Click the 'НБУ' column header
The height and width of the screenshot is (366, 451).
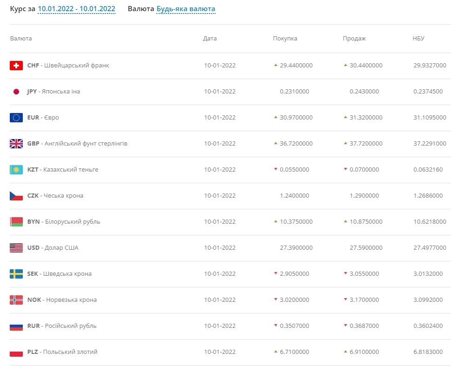[418, 39]
